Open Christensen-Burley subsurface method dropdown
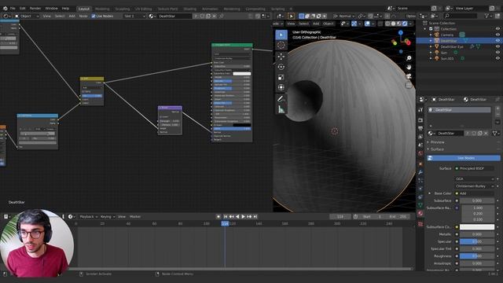This screenshot has height=283, width=503. pos(475,186)
